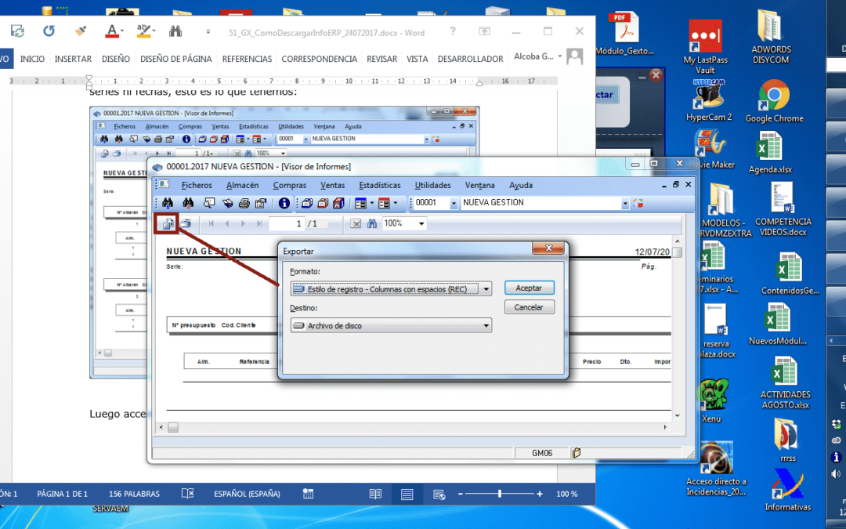846x529 pixels.
Task: Click the report viewer vertical scroll down arrow
Action: coord(677,415)
